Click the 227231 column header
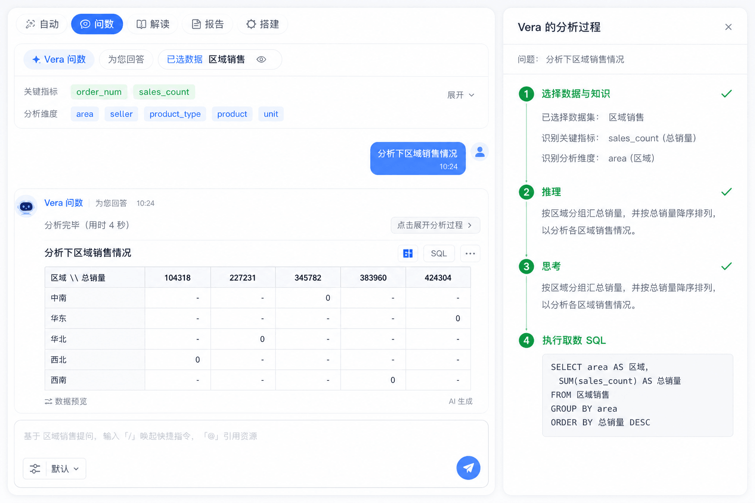Screen dimensions: 755x503 click(x=243, y=278)
